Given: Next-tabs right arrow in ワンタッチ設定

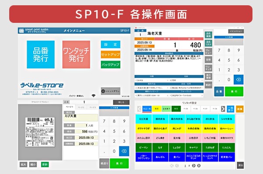Looking at the screenshot, I should pyautogui.click(x=223, y=109).
